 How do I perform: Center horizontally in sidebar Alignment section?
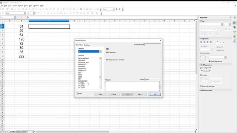click(x=204, y=42)
